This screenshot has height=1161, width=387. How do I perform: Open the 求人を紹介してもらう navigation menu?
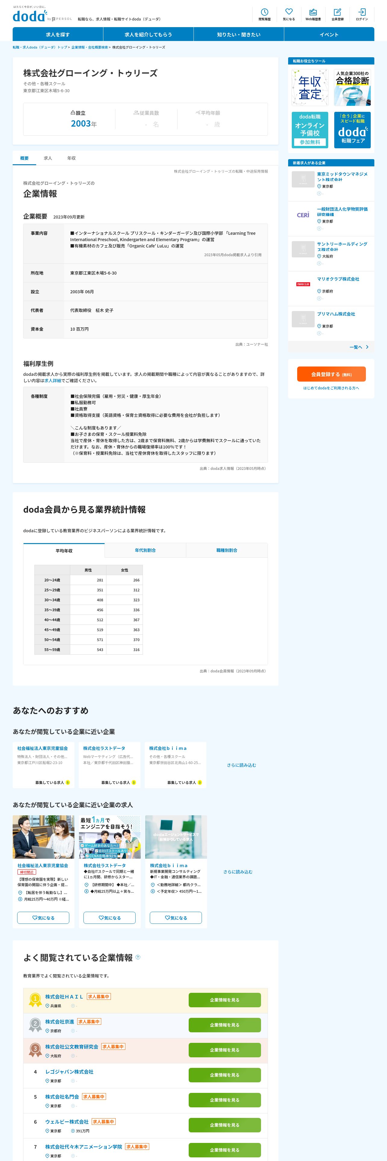[148, 34]
